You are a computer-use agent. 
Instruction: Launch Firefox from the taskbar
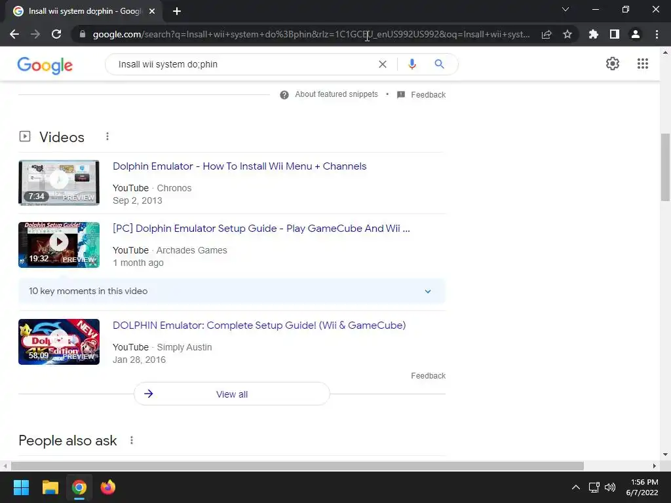tap(108, 487)
